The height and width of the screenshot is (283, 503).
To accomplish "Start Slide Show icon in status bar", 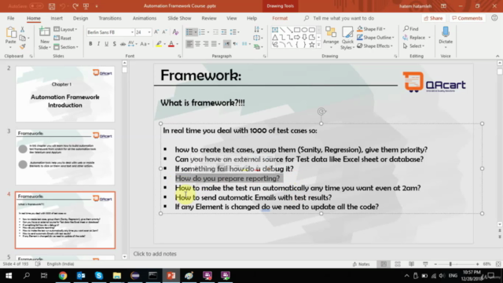I will coord(425,264).
